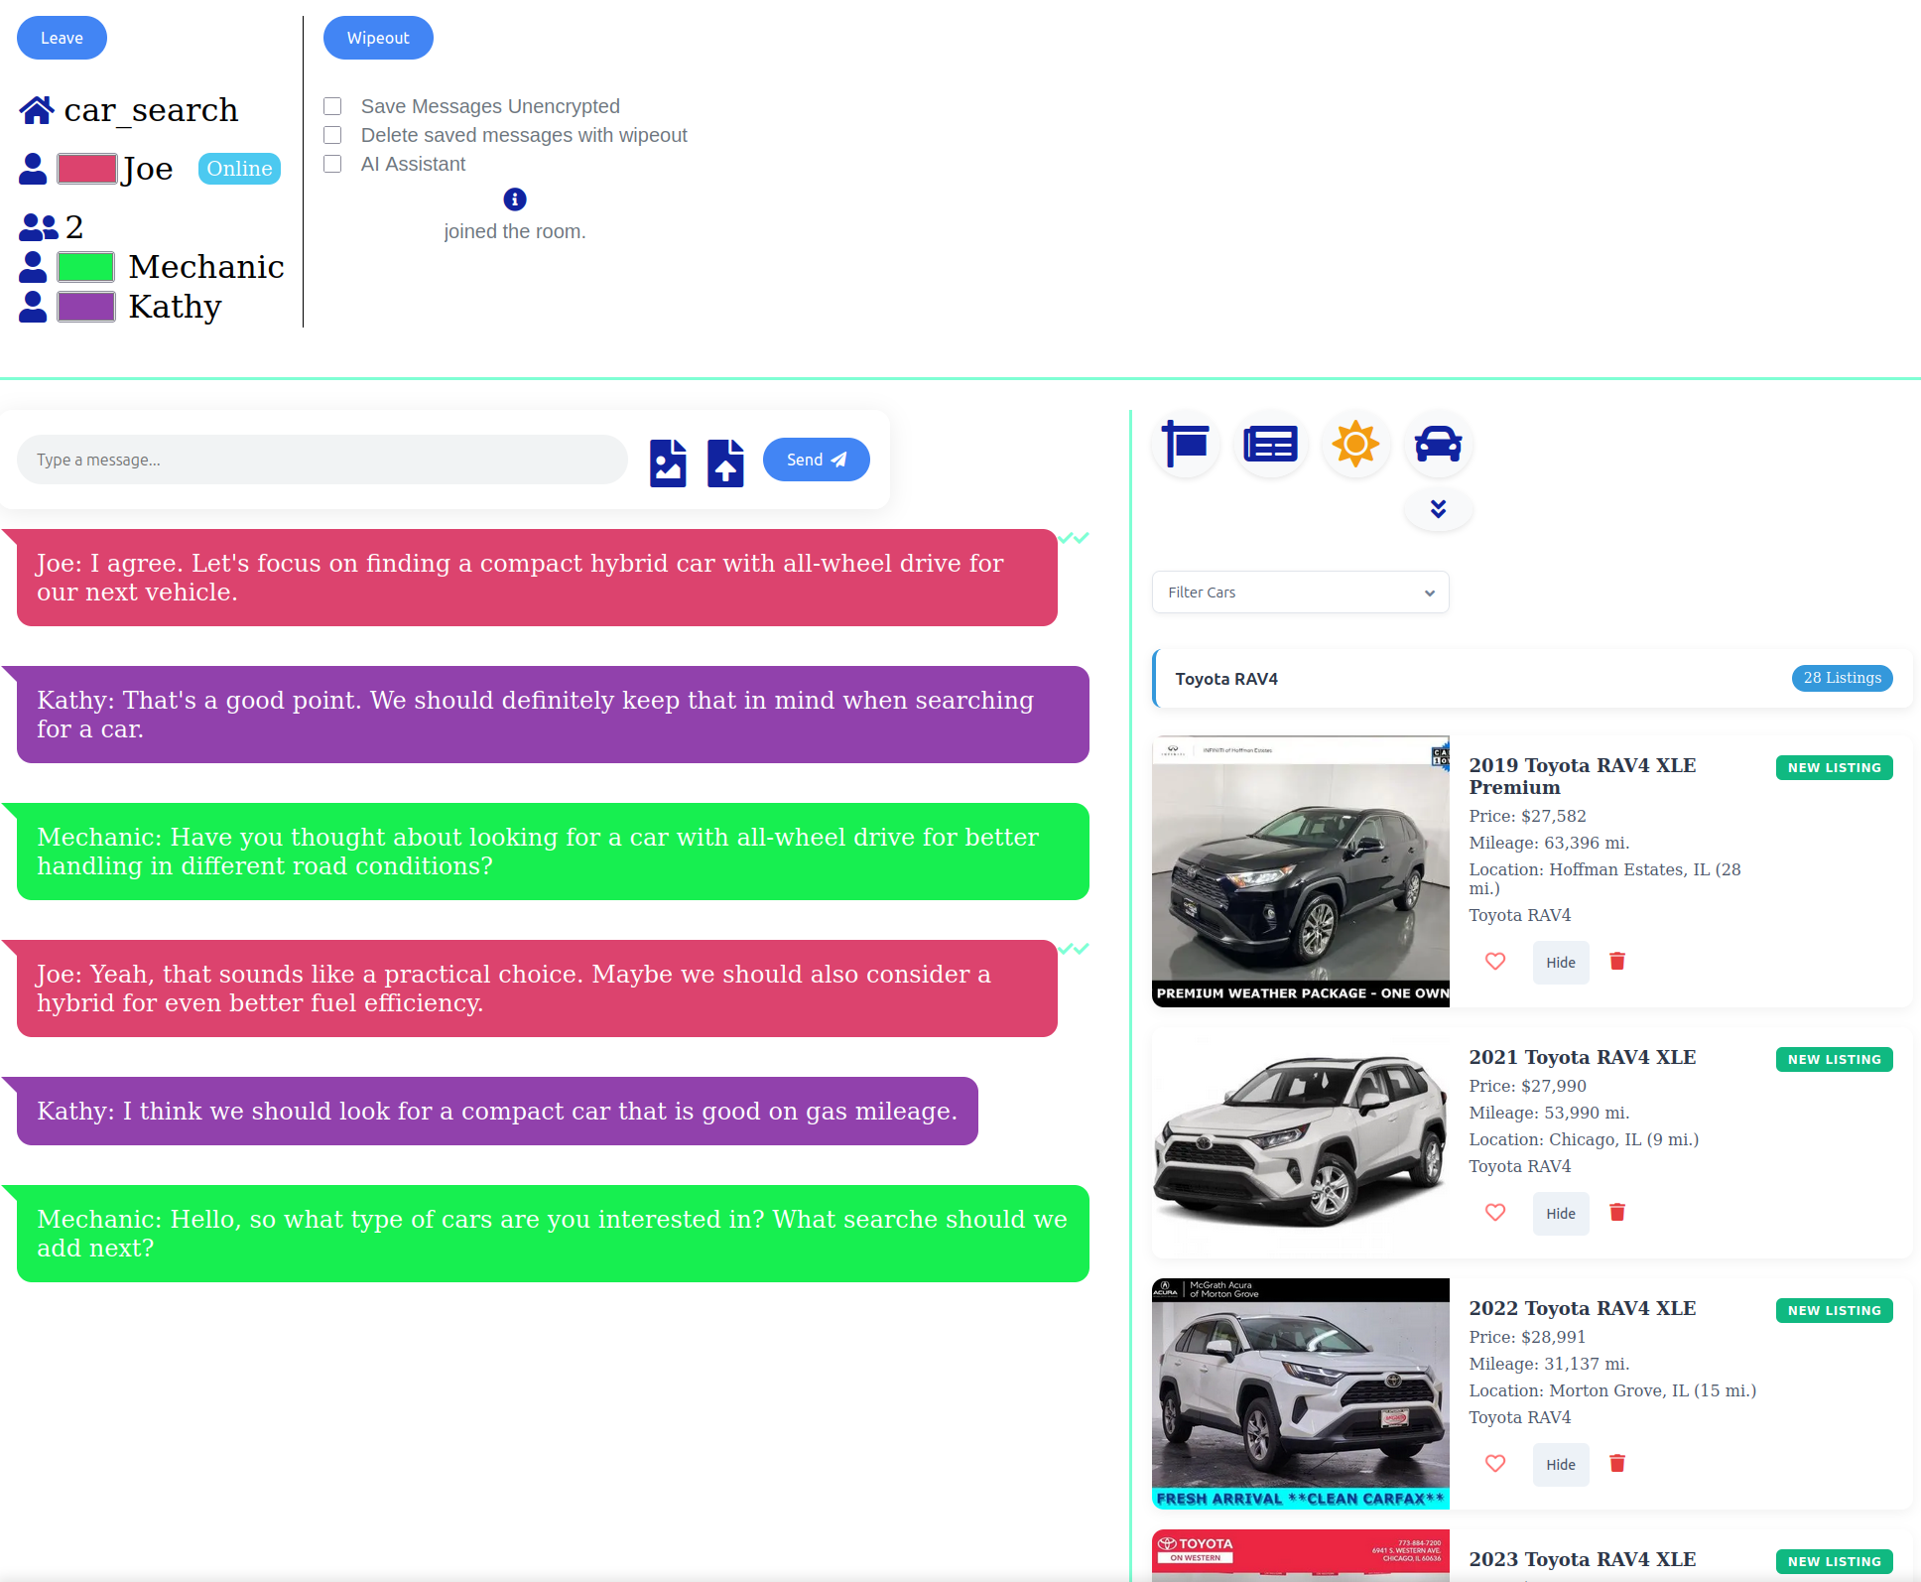1921x1582 pixels.
Task: Collapse the icon toolbar with the double chevron
Action: pyautogui.click(x=1438, y=509)
